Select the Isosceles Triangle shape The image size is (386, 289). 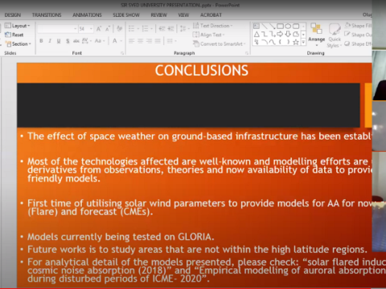(x=257, y=35)
